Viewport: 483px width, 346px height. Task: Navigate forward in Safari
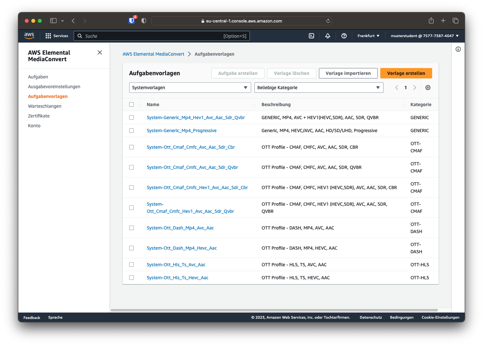coord(85,21)
